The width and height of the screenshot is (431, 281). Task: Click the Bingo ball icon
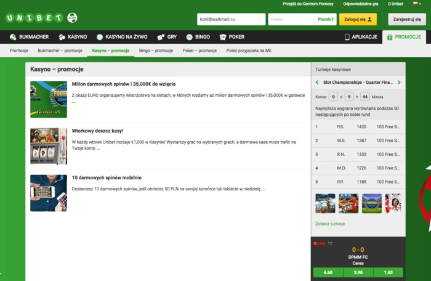click(x=190, y=37)
